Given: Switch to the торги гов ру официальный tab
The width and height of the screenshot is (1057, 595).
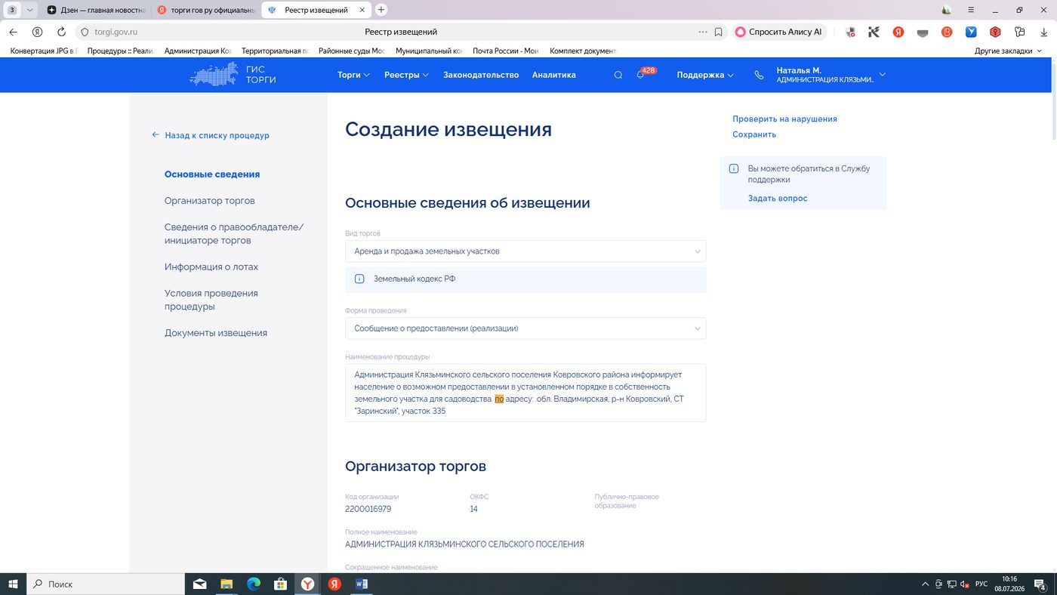Looking at the screenshot, I should (205, 11).
